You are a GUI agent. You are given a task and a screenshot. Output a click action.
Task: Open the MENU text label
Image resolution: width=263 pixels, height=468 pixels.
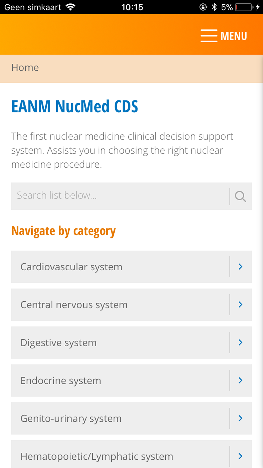coord(234,36)
